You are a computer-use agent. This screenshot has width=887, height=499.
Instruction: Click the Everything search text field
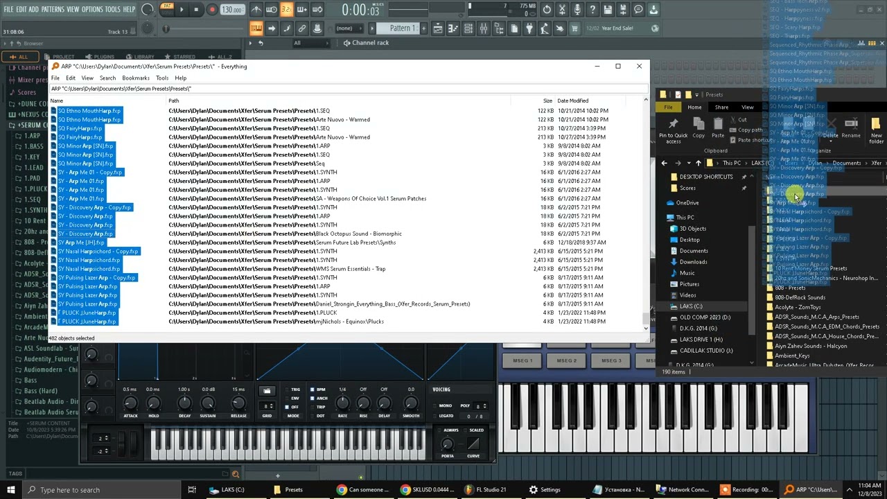349,89
